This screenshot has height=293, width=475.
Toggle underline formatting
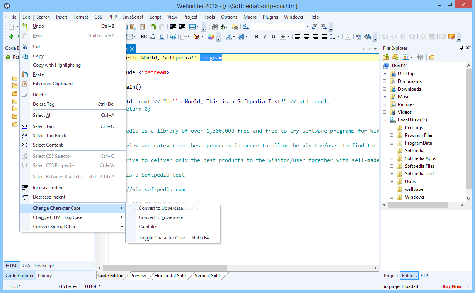[274, 37]
